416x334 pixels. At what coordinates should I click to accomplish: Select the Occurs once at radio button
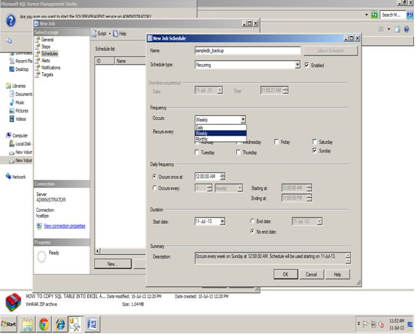[154, 177]
